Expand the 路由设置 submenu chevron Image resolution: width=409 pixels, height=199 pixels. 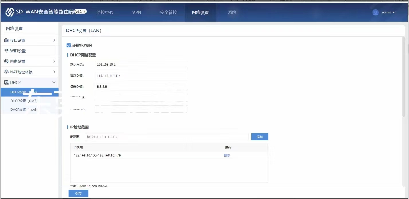click(54, 61)
